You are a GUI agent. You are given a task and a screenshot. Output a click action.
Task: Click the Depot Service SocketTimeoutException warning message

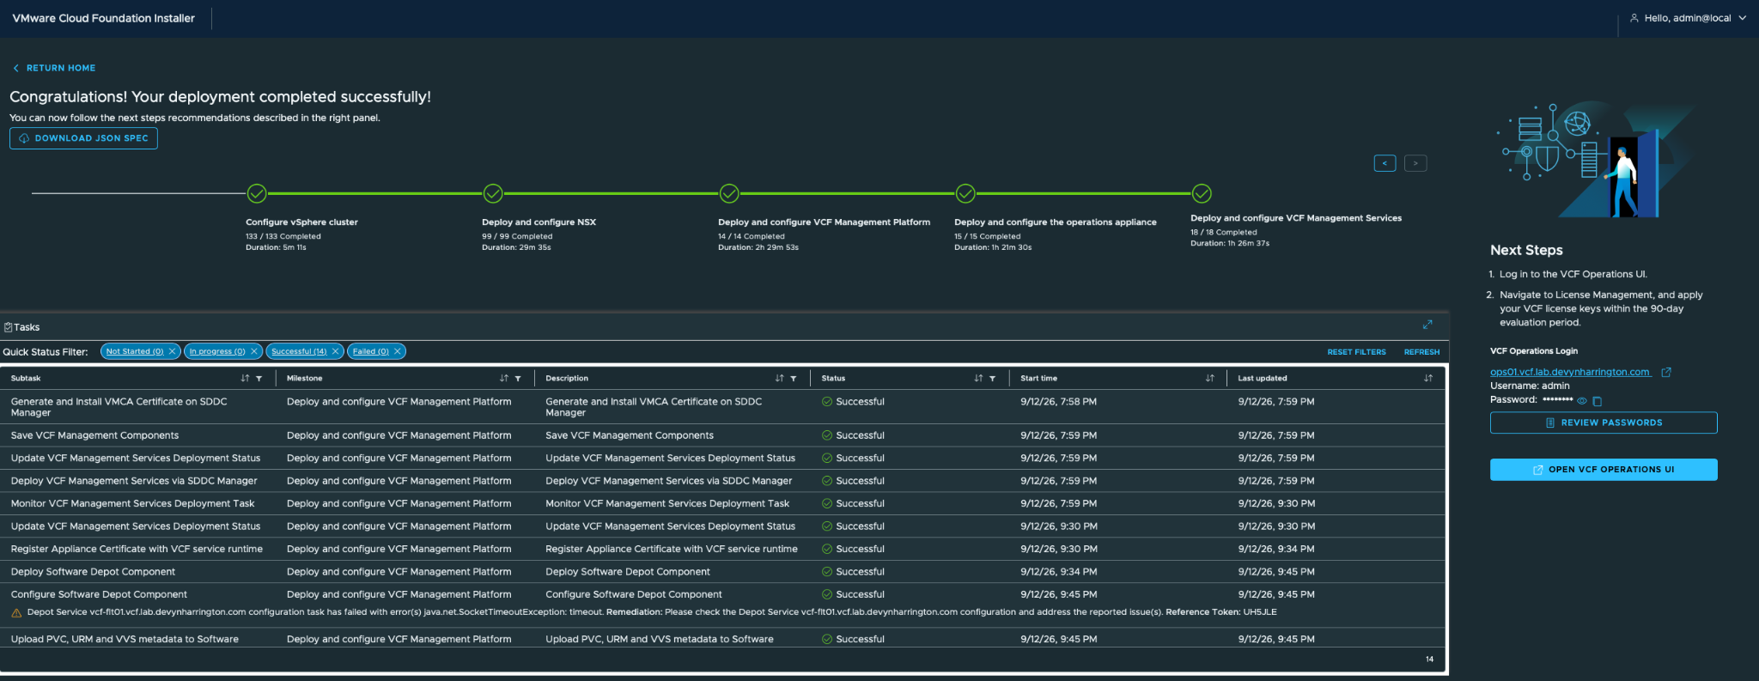click(652, 612)
